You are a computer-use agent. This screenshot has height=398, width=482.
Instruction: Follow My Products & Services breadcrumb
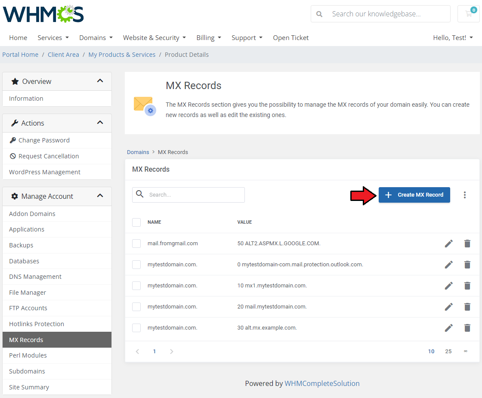click(122, 55)
